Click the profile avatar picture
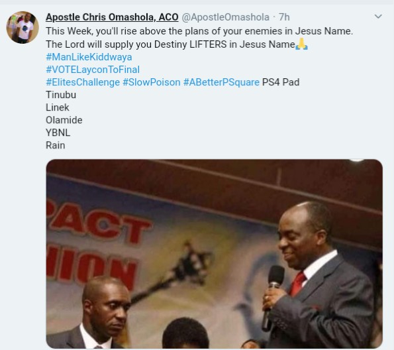This screenshot has width=394, height=350. 23,27
